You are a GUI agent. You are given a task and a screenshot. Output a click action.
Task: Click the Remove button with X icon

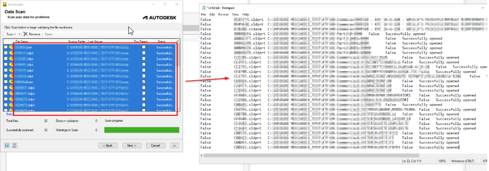point(32,34)
